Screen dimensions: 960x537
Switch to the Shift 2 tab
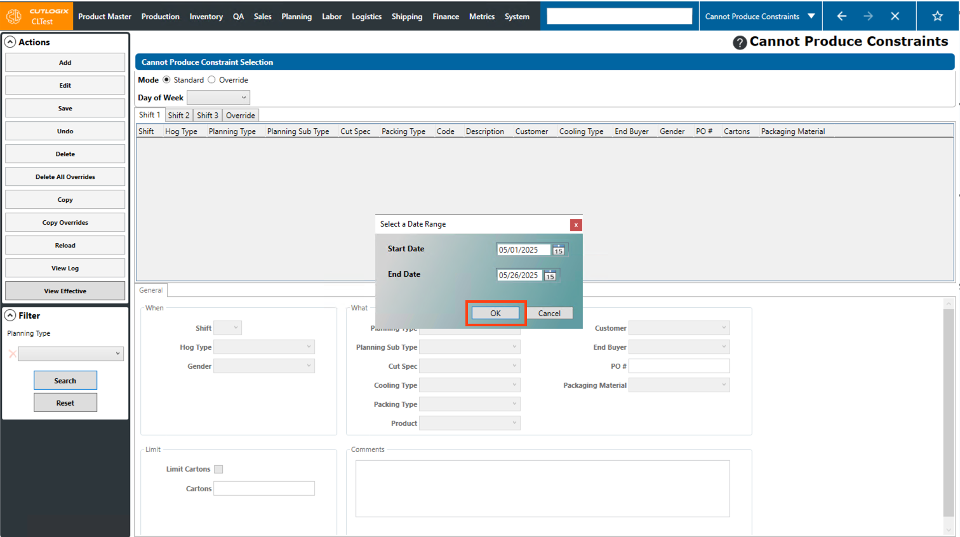[178, 116]
